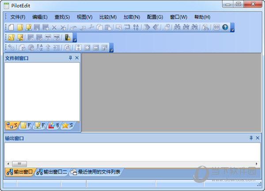
Task: Click the right double-chevron icon
Action: tap(147, 27)
